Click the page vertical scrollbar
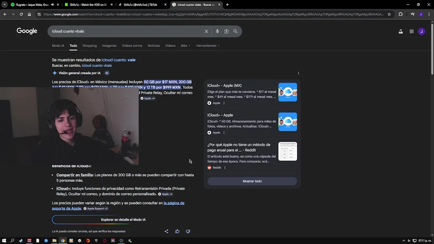The height and width of the screenshot is (244, 434). [x=432, y=49]
